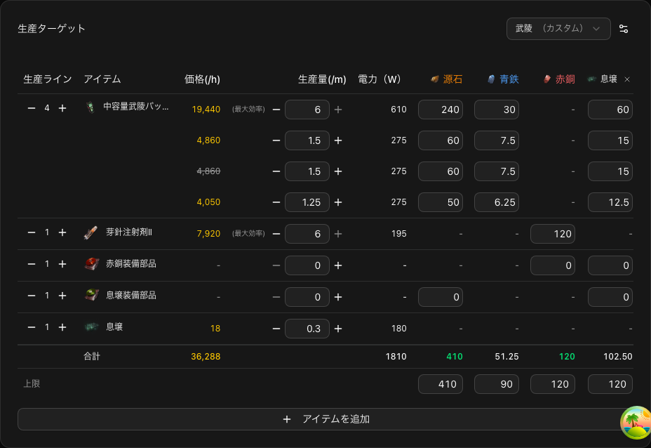Increase the 0.3 production rate for 息壌

pyautogui.click(x=338, y=329)
